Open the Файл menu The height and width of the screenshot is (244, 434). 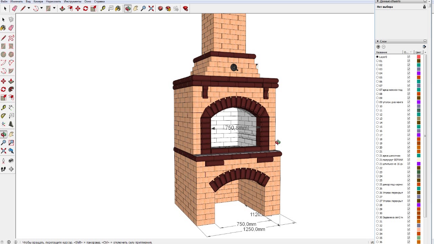(x=4, y=1)
